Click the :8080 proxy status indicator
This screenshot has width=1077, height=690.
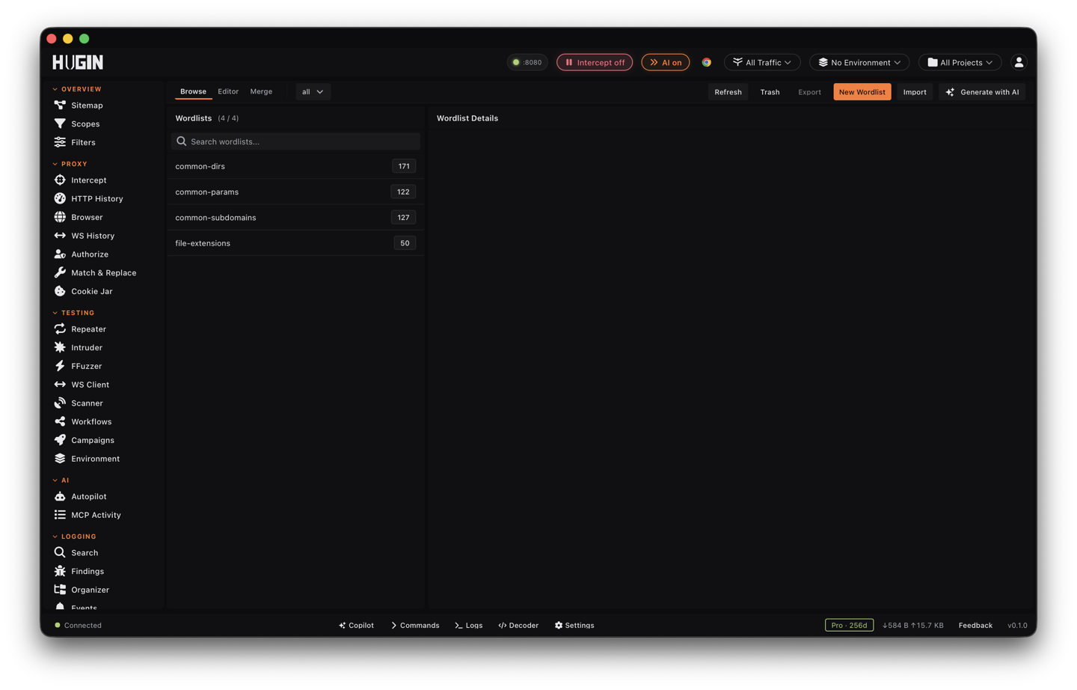click(527, 62)
